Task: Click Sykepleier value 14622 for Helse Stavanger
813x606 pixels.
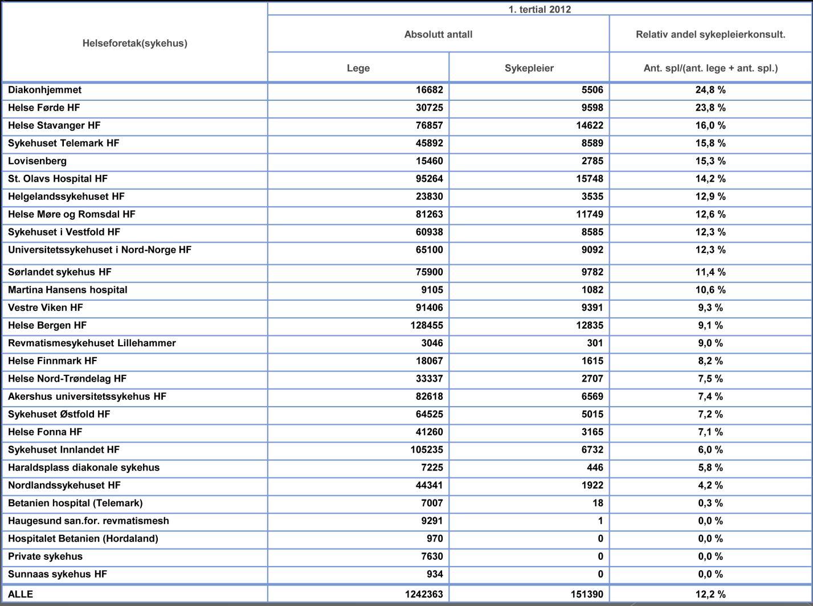Action: tap(590, 125)
